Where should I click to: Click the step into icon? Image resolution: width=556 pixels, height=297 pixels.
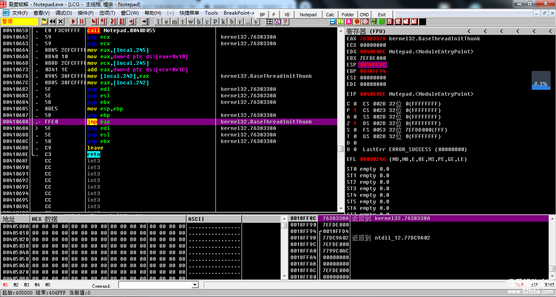94,22
